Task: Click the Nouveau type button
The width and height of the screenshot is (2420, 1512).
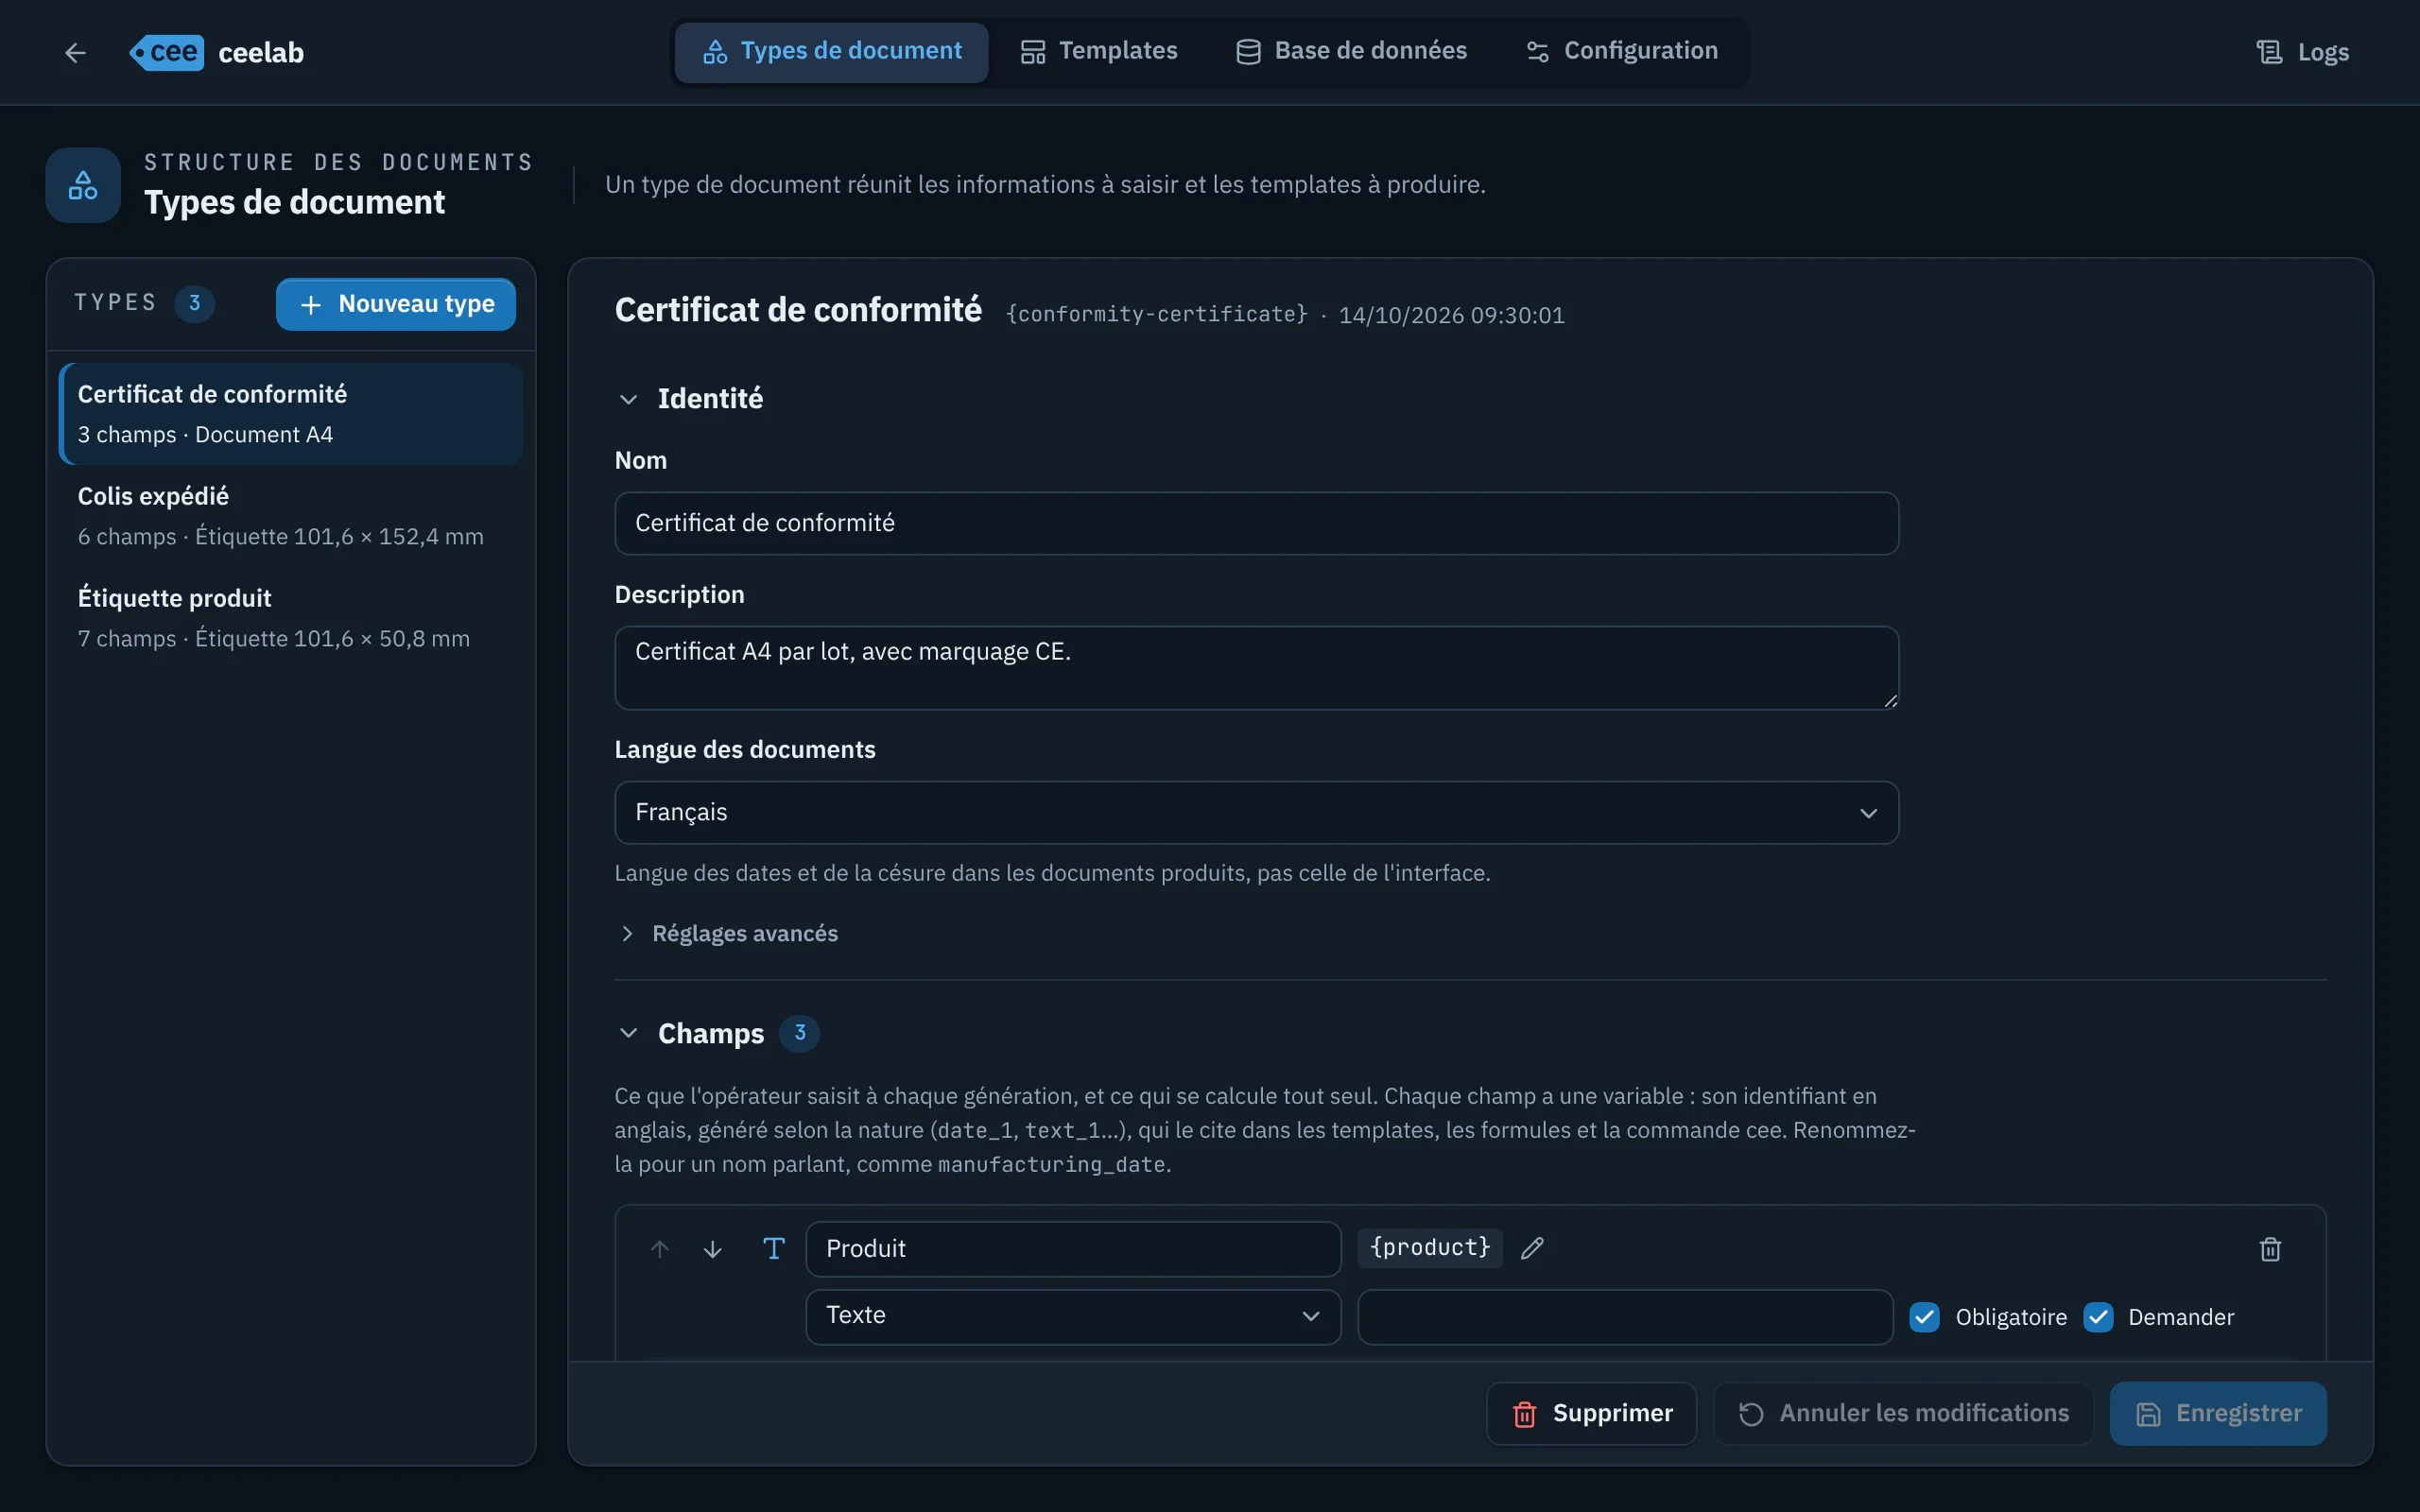Action: (x=396, y=304)
